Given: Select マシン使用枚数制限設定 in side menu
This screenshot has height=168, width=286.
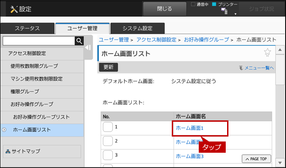Looking at the screenshot, I should 42,79.
